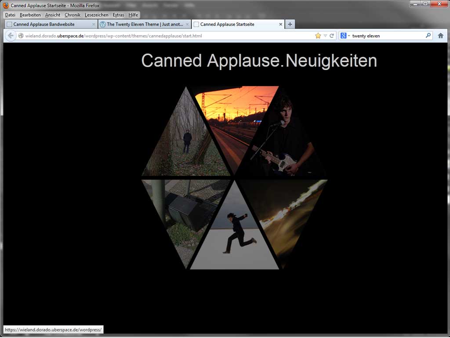Open the Chronik menu
450x338 pixels.
coord(73,15)
